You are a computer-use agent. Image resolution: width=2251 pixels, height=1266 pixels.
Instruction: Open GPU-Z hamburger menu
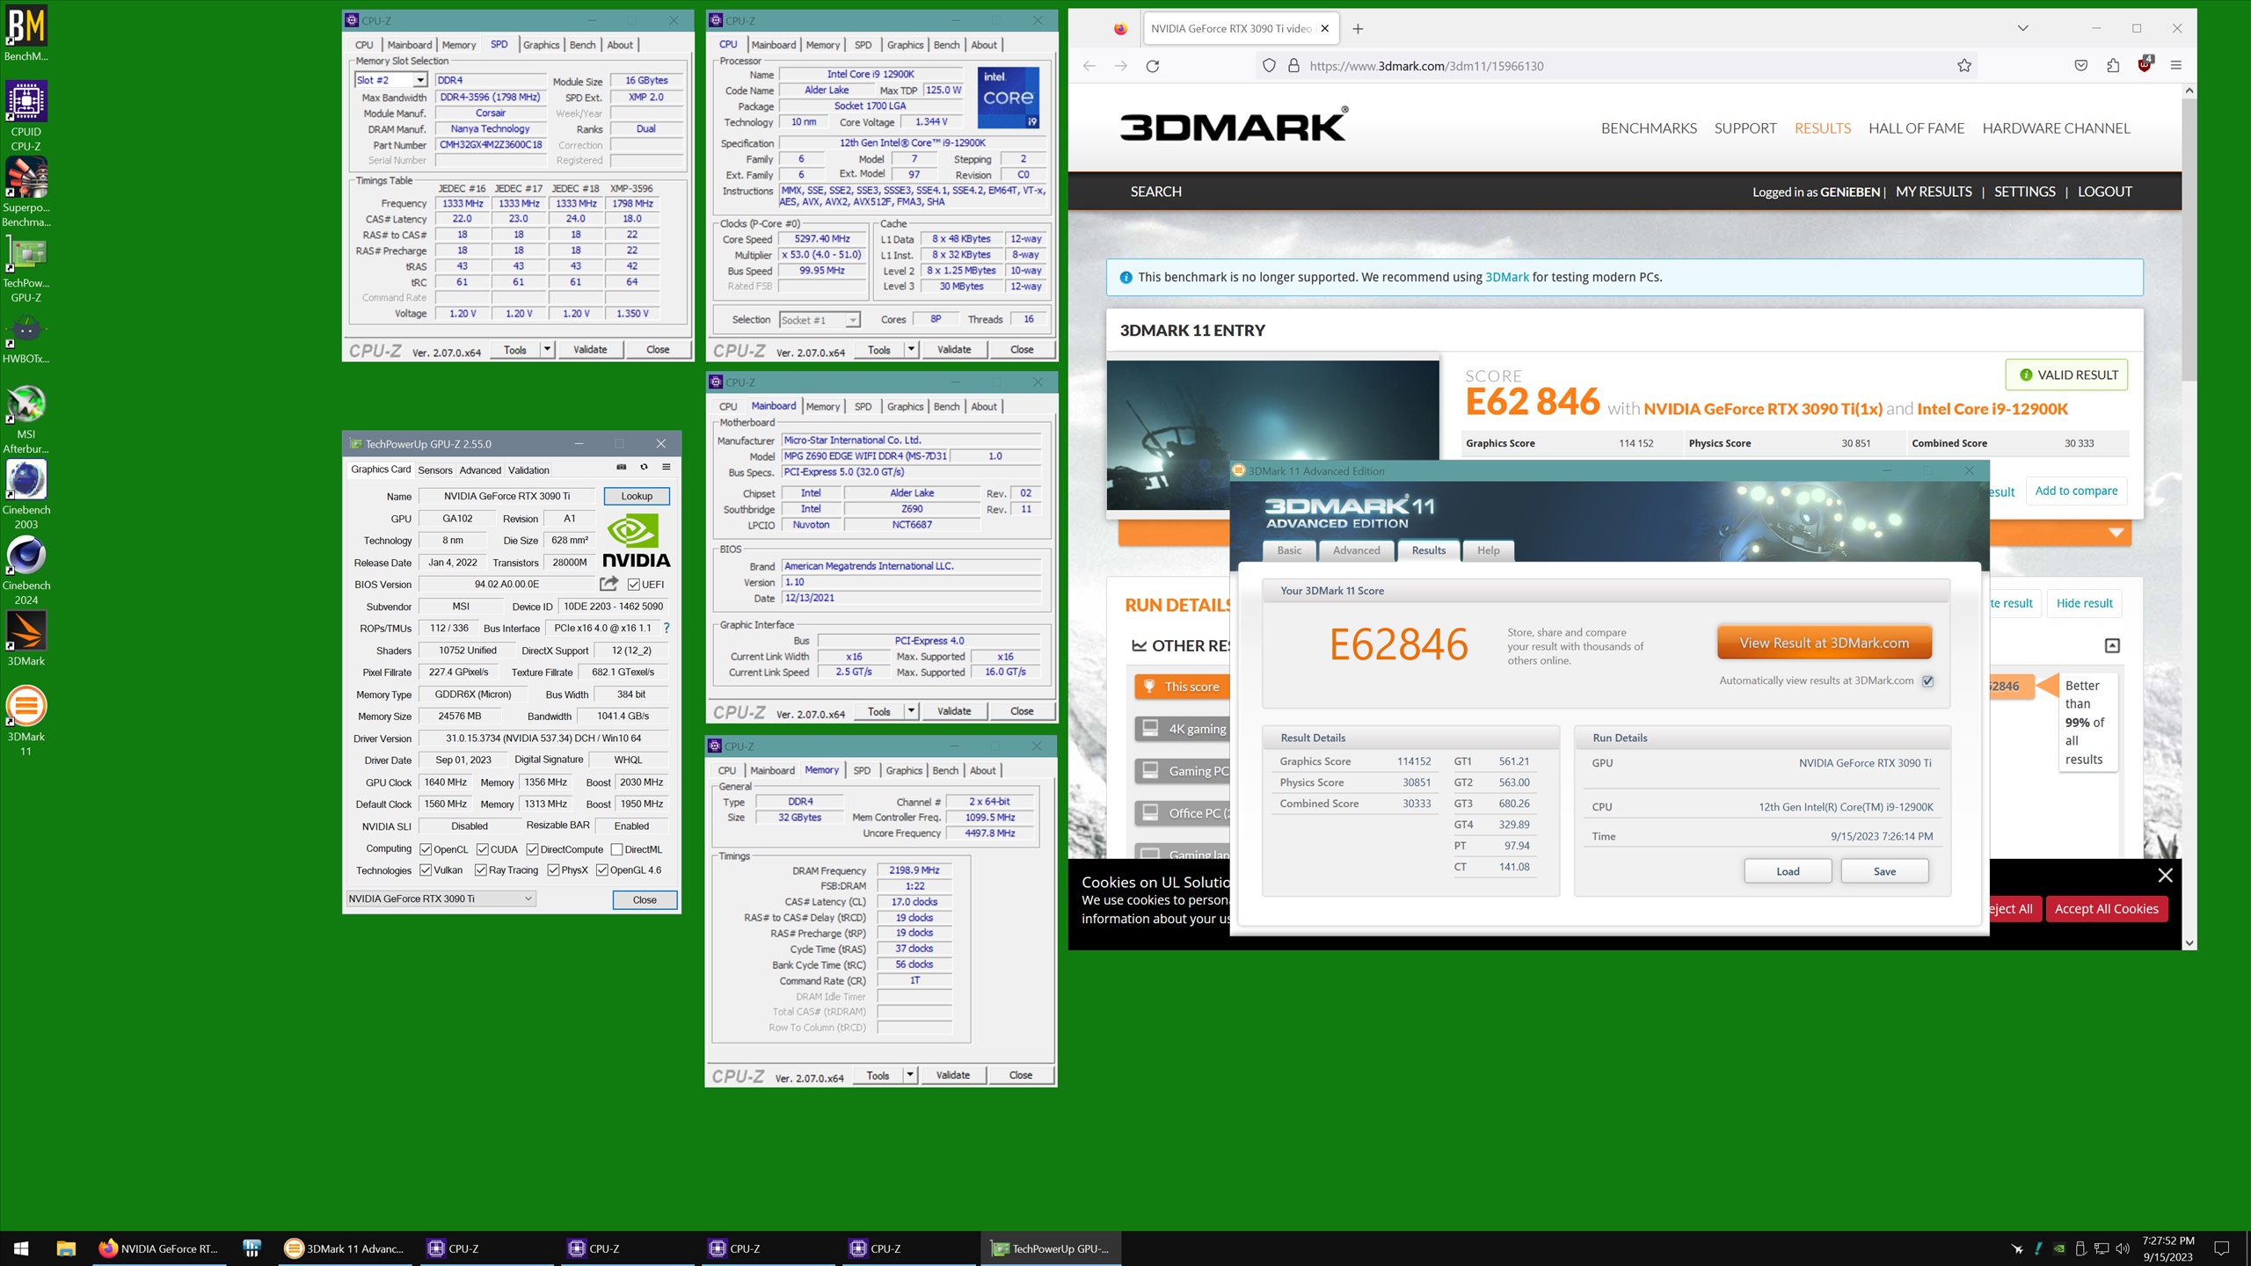coord(666,467)
